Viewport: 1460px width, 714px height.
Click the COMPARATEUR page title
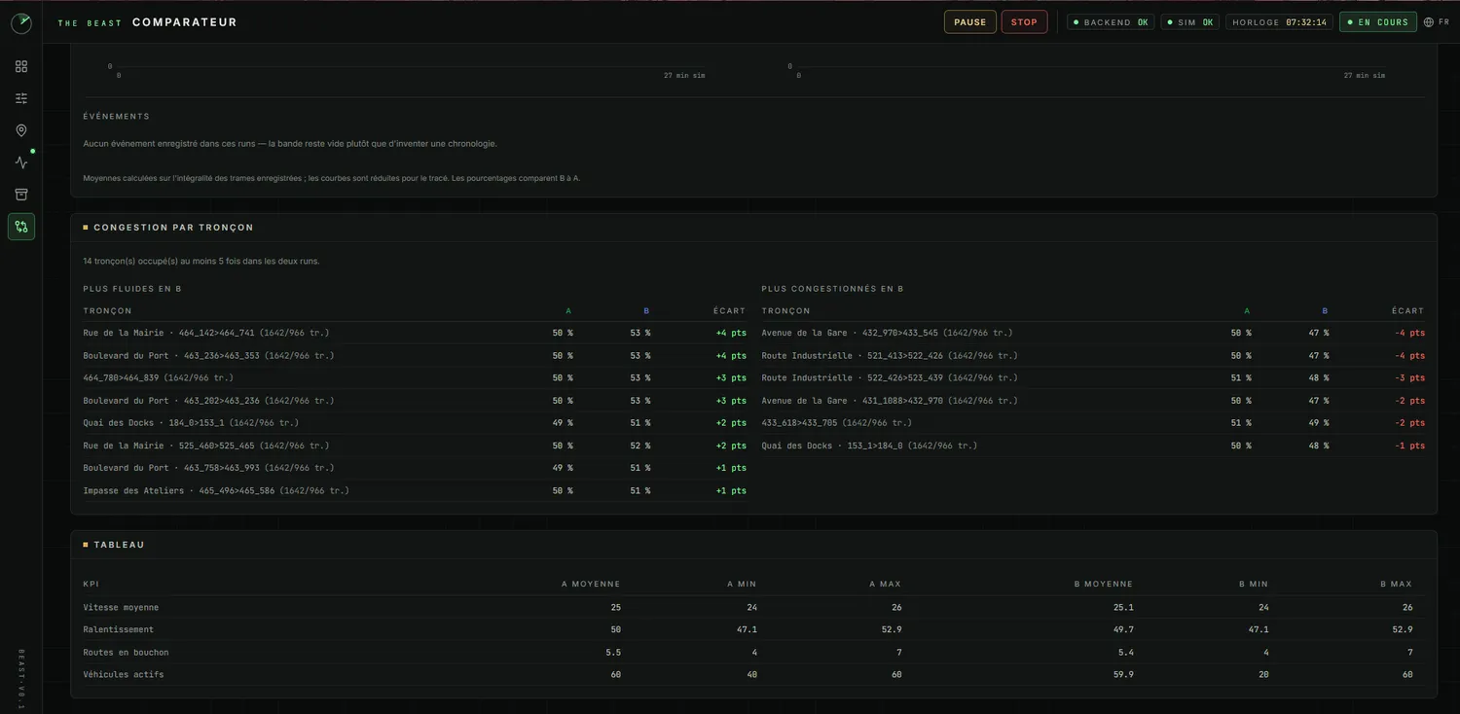point(185,22)
